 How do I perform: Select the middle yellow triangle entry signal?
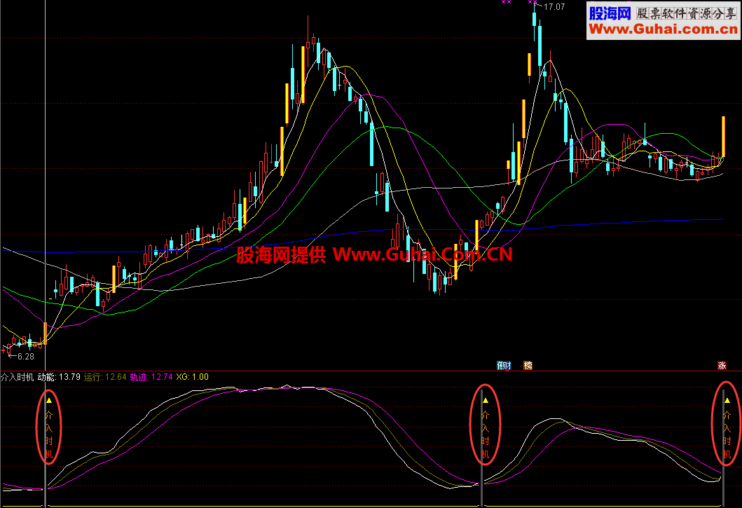[485, 401]
